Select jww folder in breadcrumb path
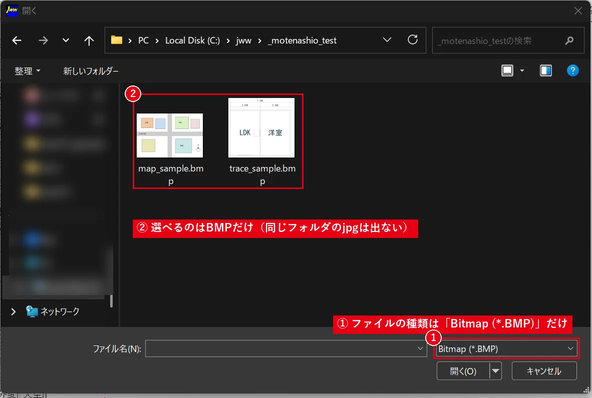Viewport: 592px width, 398px height. tap(243, 40)
